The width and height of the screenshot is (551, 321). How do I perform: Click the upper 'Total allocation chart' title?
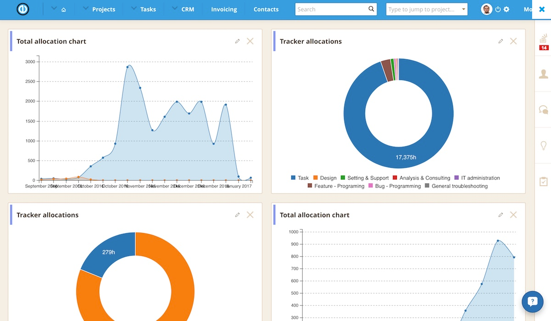(52, 41)
